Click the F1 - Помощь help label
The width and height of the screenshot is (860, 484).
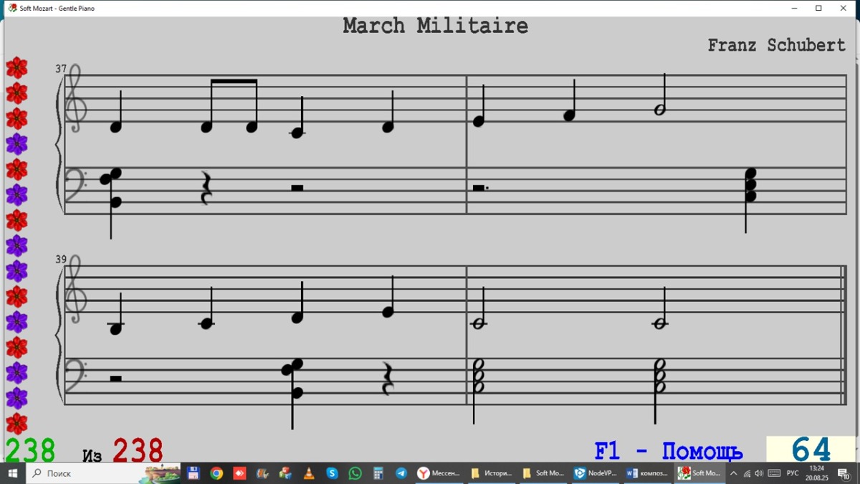point(669,451)
